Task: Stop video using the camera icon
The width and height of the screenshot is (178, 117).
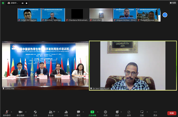Action: [x=20, y=112]
